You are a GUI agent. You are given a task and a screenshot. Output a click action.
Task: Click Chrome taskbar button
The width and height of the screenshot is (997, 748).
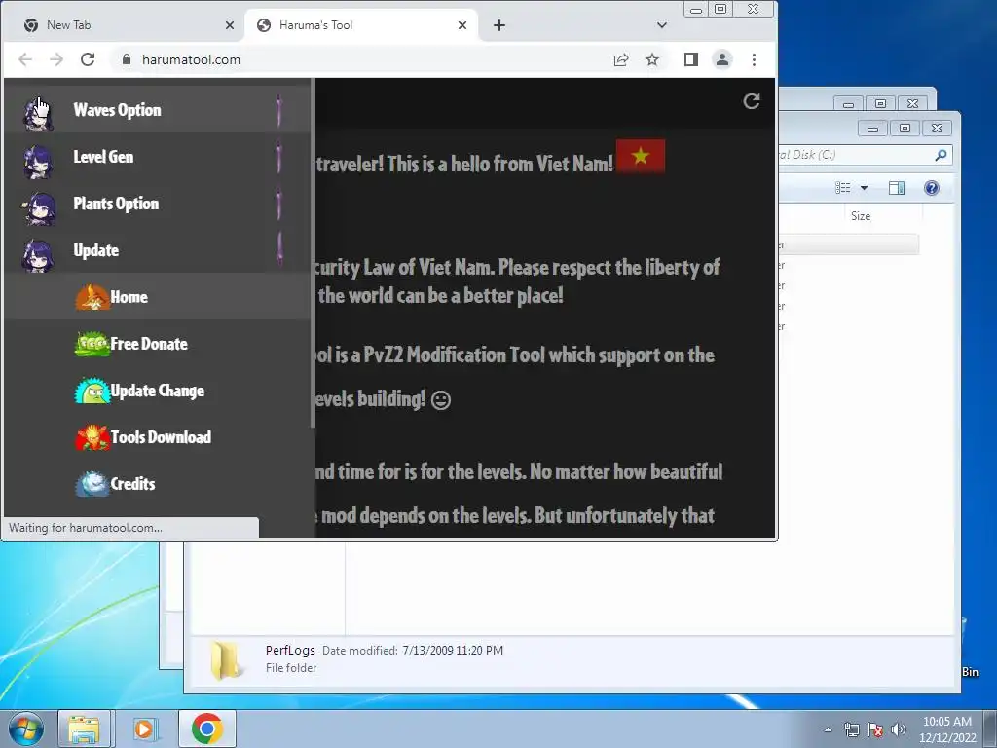[x=206, y=729]
